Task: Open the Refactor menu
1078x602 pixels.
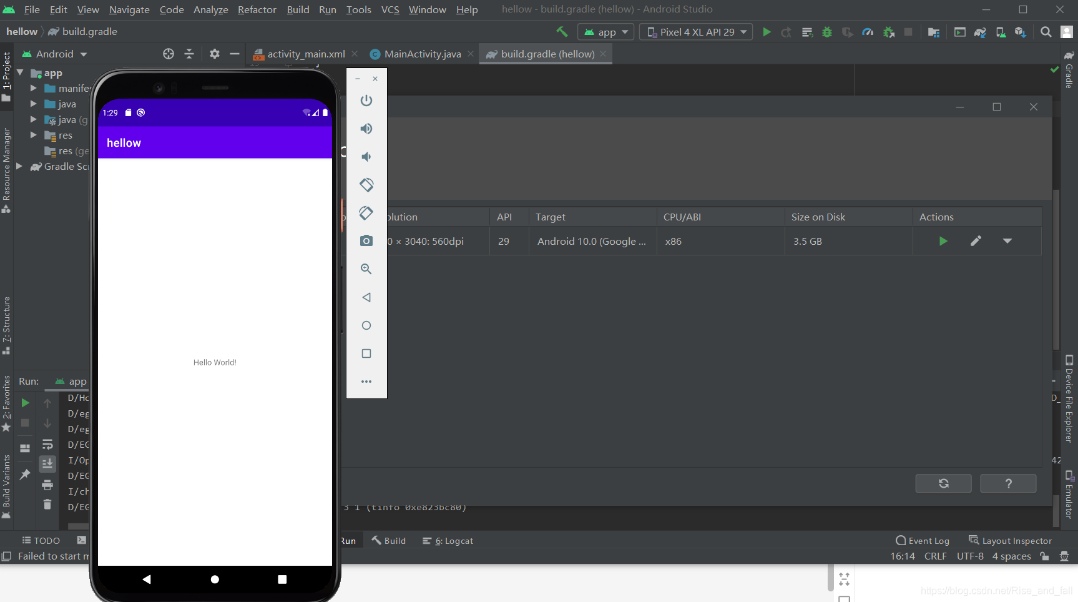Action: click(x=257, y=9)
